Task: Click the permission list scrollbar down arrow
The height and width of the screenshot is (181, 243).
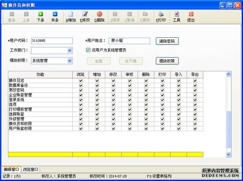Action: 228,154
